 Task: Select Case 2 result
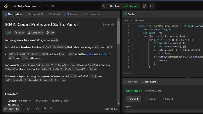tap(150, 99)
